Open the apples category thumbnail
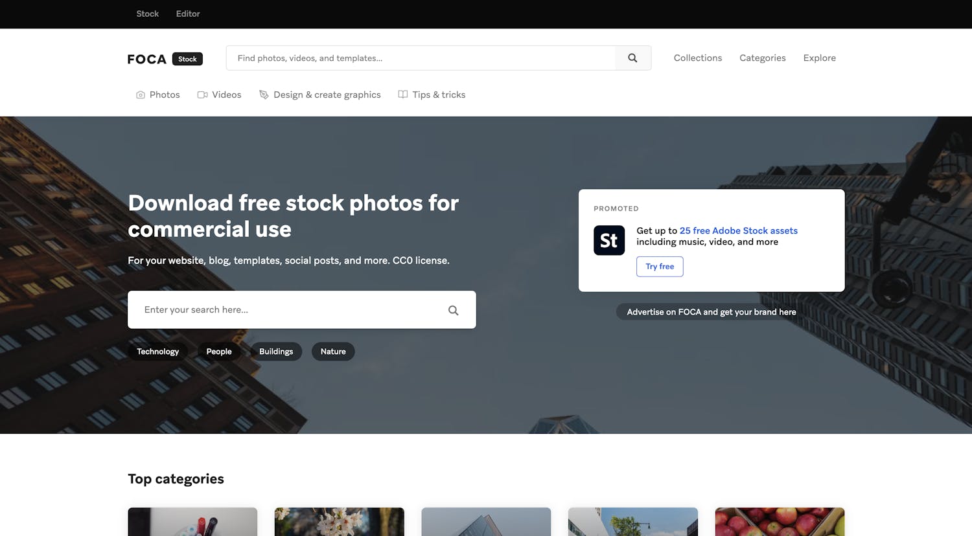972x536 pixels. [780, 522]
